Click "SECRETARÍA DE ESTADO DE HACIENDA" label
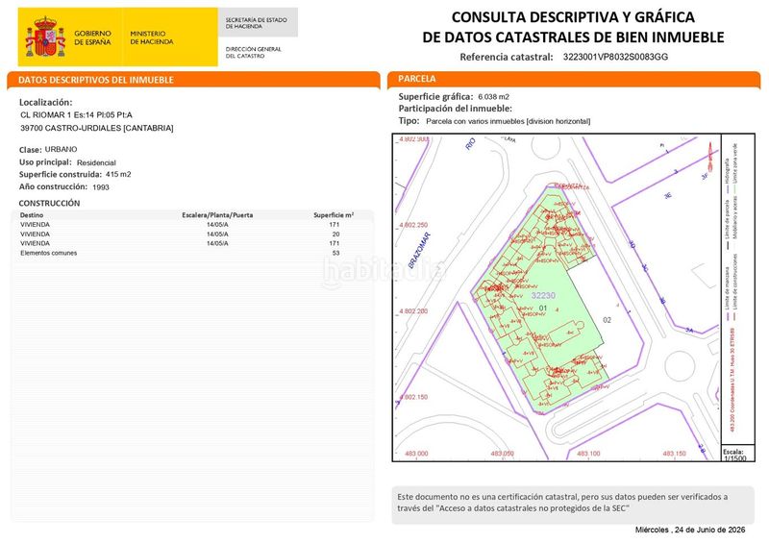The image size is (769, 543). pos(256,23)
